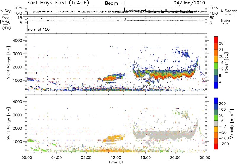Image resolution: width=237 pixels, height=164 pixels.
Task: Click the "100" velocity colorbar value
Action: click(x=222, y=110)
